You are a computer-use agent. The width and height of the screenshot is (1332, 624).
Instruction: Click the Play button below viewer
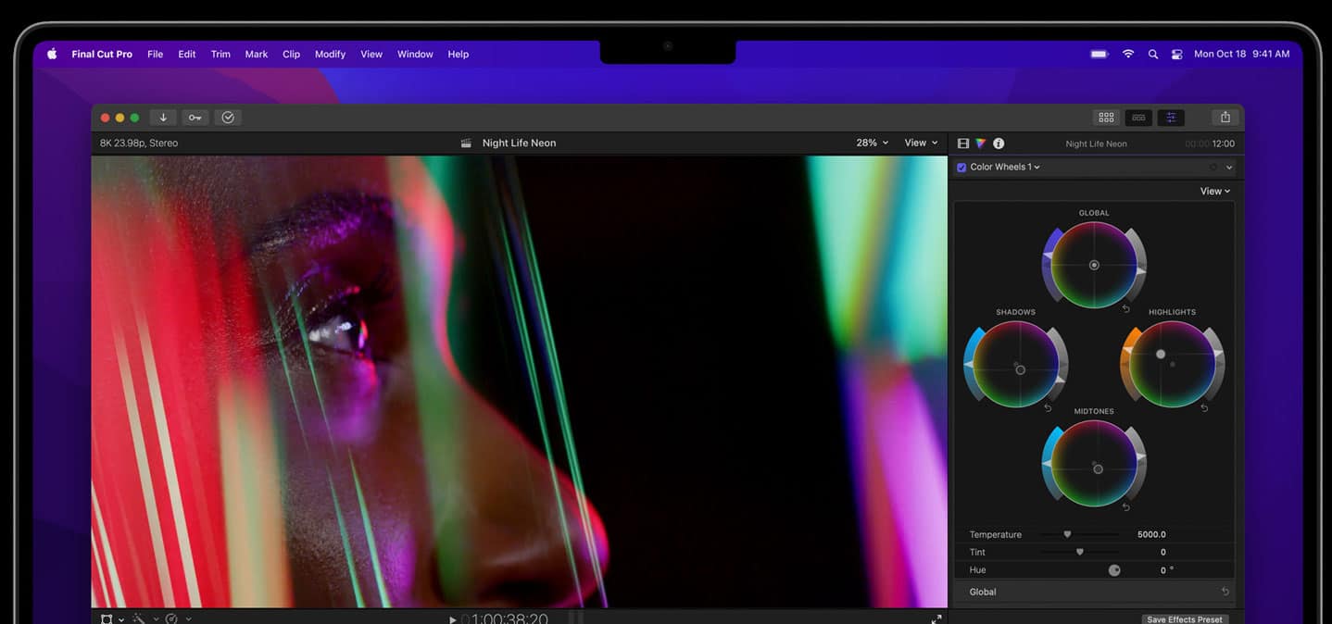coord(452,619)
